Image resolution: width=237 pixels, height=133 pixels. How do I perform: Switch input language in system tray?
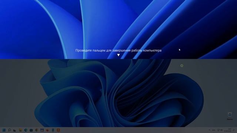(214, 130)
